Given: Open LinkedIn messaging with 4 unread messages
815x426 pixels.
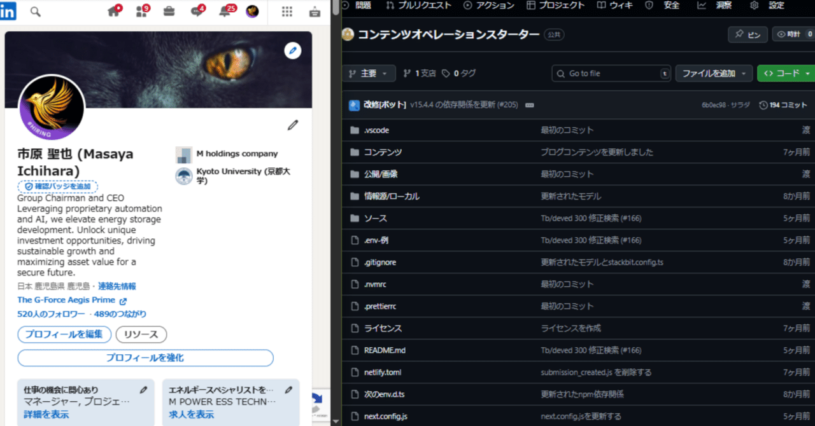Looking at the screenshot, I should point(196,11).
